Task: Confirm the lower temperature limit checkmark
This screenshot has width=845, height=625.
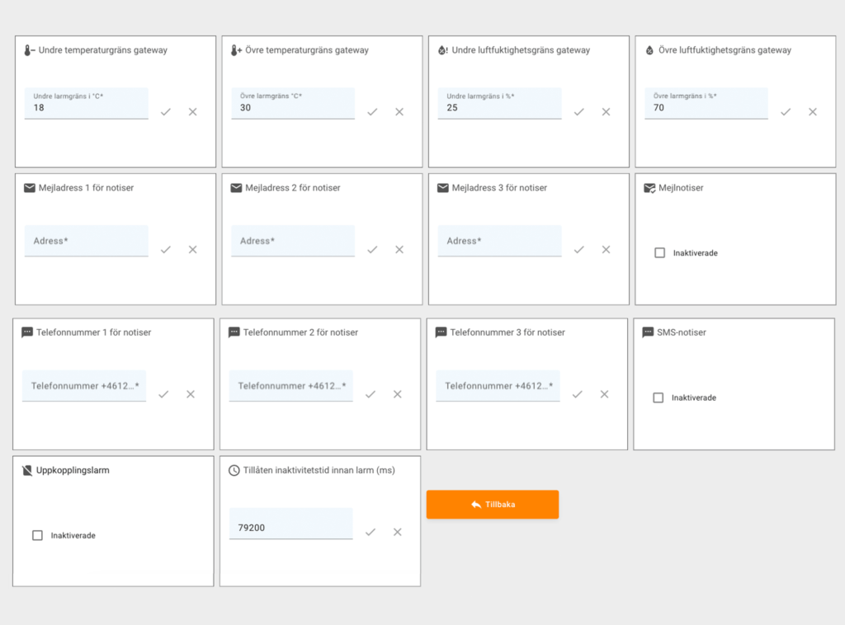Action: point(166,112)
